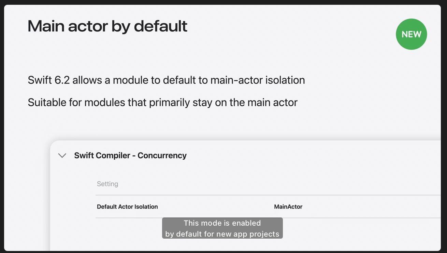The height and width of the screenshot is (253, 447).
Task: Click the slide title Main actor by default
Action: click(x=107, y=26)
